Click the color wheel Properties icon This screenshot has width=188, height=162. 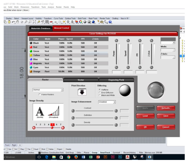81,22
